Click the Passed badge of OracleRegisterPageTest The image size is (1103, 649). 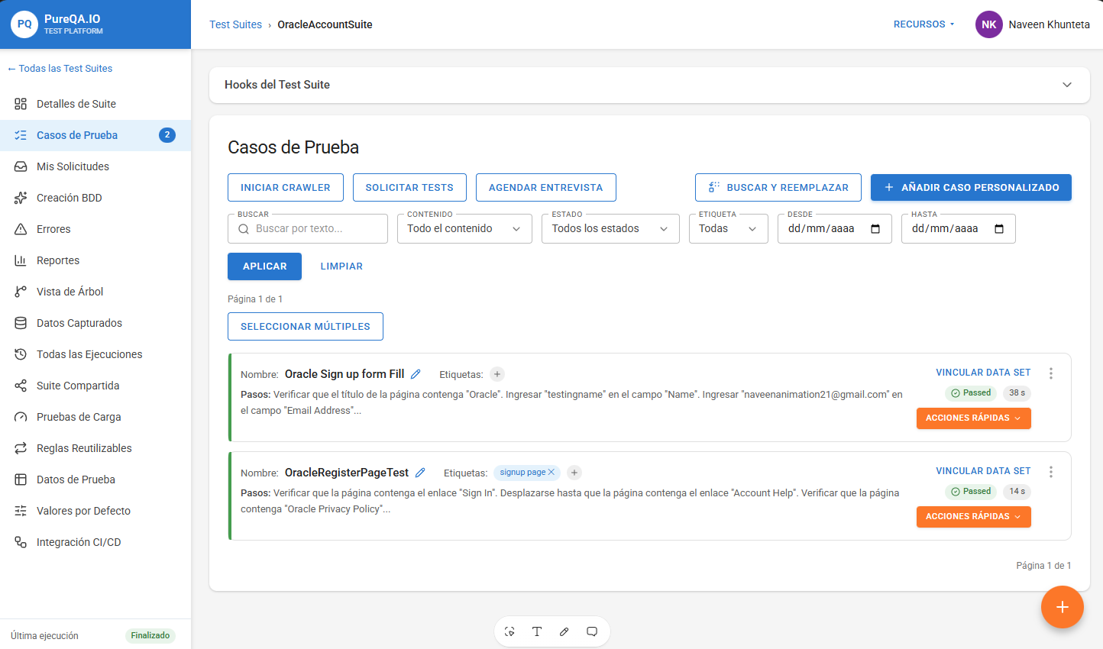click(971, 492)
